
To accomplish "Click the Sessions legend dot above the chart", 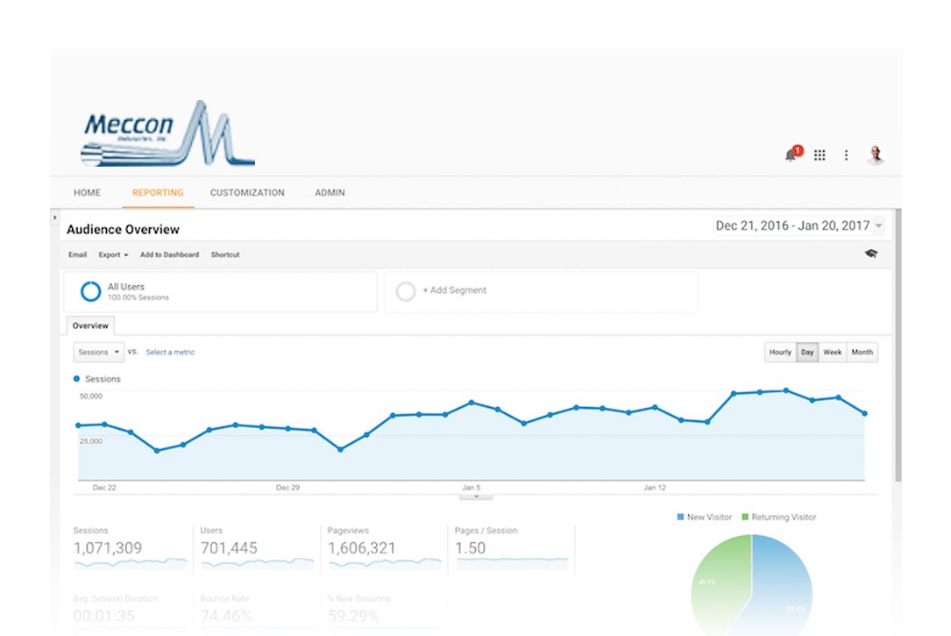I will (78, 379).
